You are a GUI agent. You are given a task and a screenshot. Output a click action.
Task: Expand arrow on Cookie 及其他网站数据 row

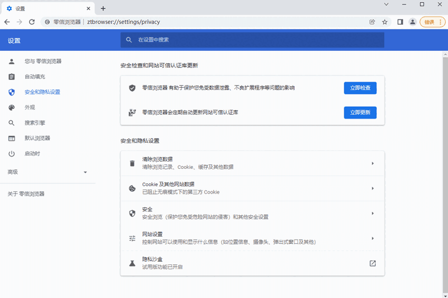[x=372, y=188]
